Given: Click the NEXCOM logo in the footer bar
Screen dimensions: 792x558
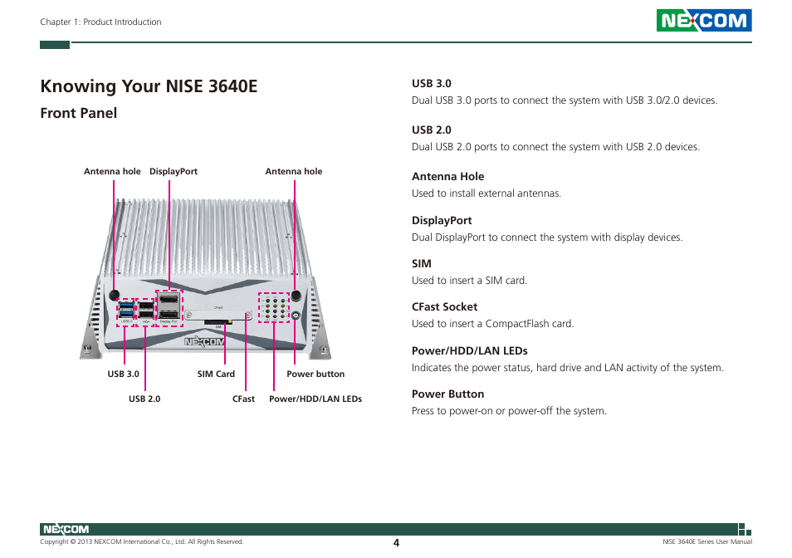Looking at the screenshot, I should [x=66, y=529].
